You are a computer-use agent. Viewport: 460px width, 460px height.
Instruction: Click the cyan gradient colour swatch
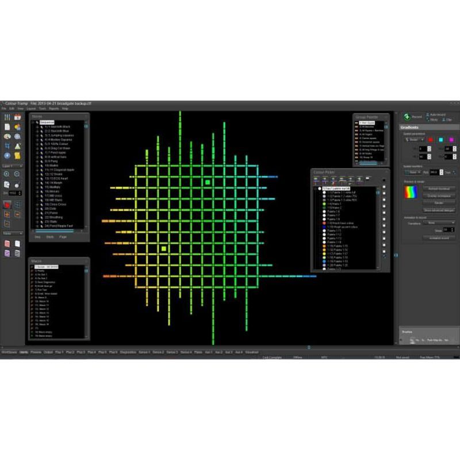coord(440,139)
